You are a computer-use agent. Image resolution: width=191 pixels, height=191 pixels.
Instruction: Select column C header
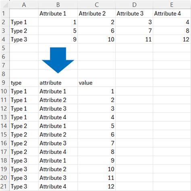click(x=96, y=5)
